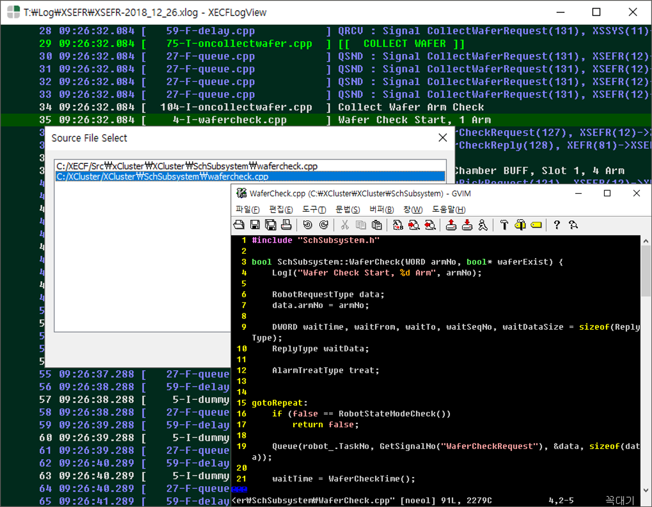Click the Load Session icon
Viewport: 652px width, 507px height.
pyautogui.click(x=451, y=225)
